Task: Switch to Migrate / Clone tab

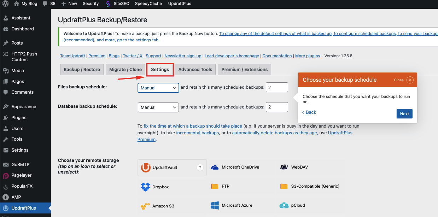Action: 125,69
